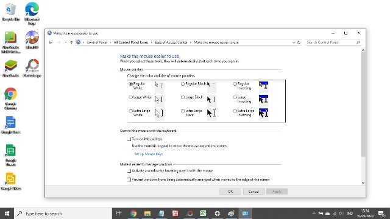The width and height of the screenshot is (390, 219).
Task: Open the Windows Start menu
Action: click(7, 214)
